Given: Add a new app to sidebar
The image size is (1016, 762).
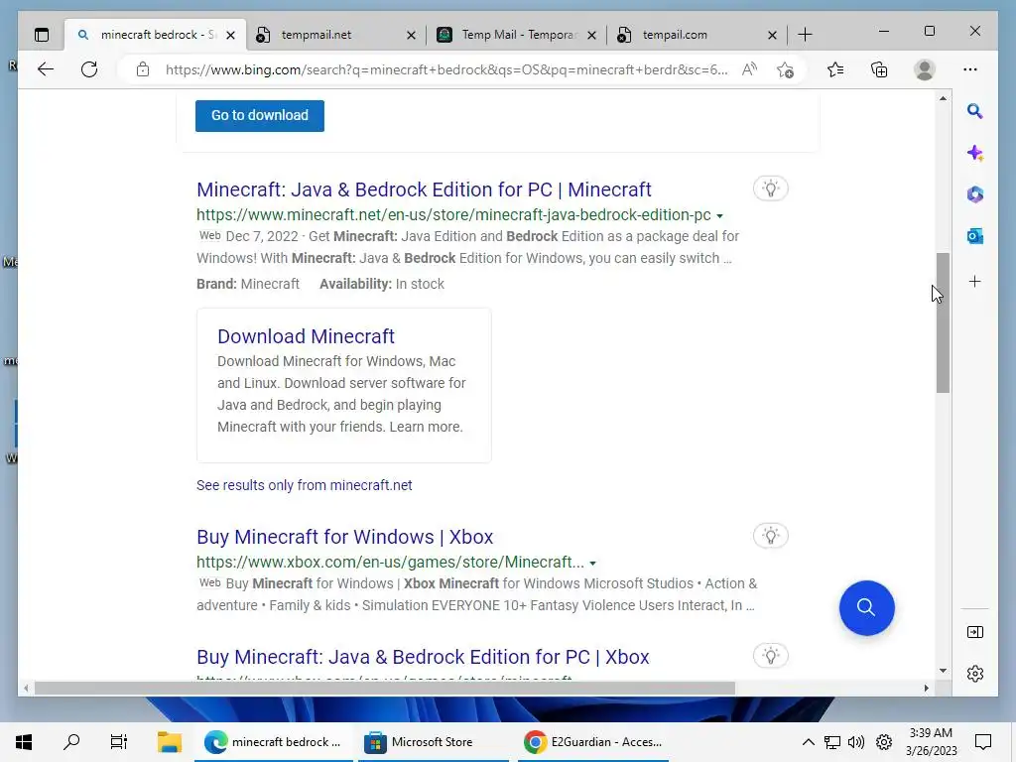Looking at the screenshot, I should 974,281.
